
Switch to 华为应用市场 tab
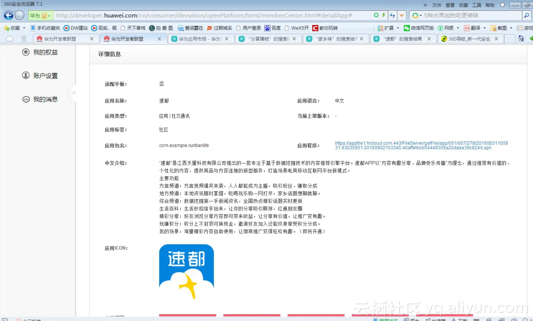[x=201, y=38]
